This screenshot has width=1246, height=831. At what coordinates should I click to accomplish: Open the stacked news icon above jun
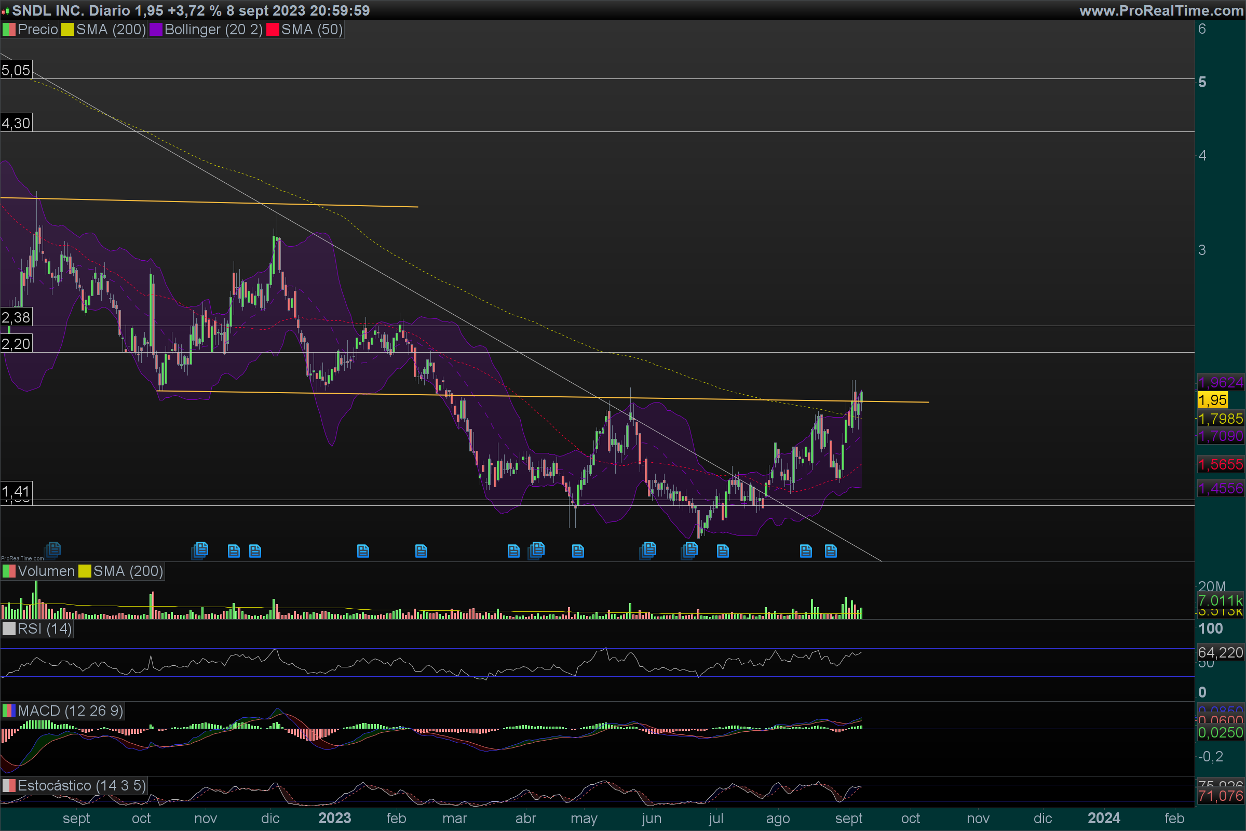648,550
